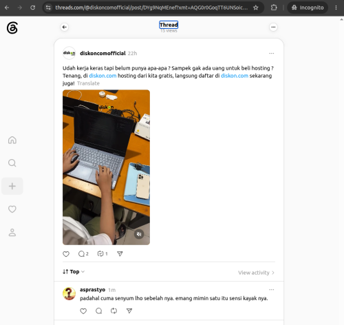Open Search from the sidebar

12,163
